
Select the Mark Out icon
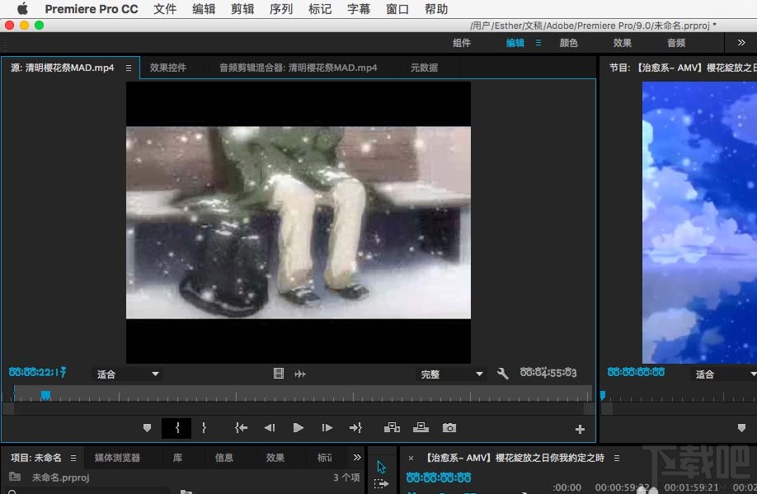204,427
